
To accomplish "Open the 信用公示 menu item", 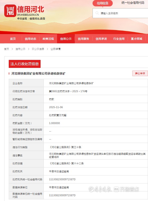I will (66, 39).
